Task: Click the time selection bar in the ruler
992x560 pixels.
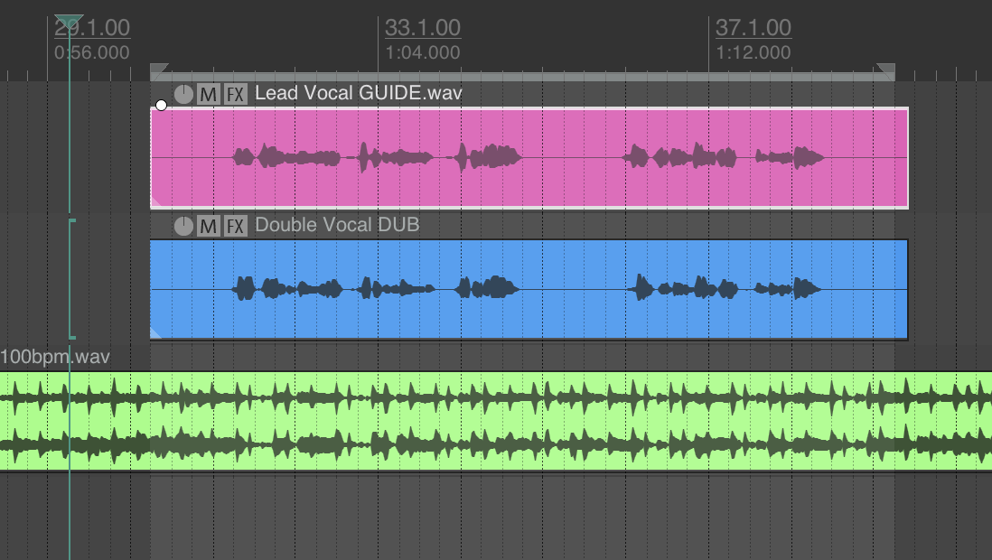Action: 522,77
